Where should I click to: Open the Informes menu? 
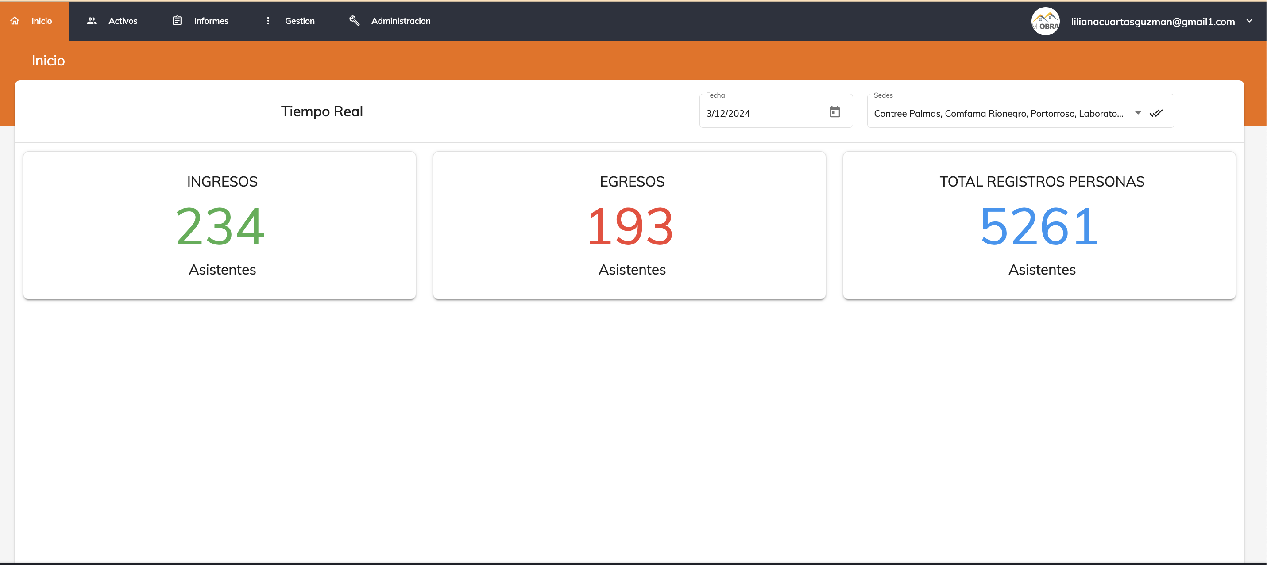click(211, 21)
